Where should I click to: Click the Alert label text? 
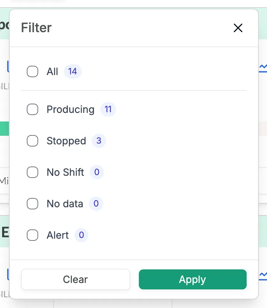point(58,235)
